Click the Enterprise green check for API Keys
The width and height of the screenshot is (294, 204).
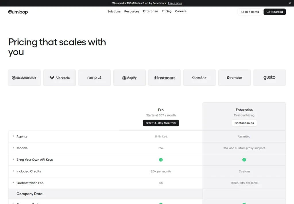pyautogui.click(x=244, y=160)
